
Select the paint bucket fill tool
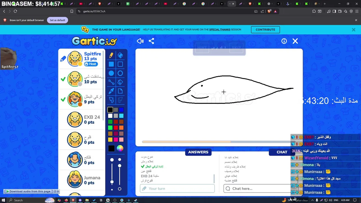(x=120, y=82)
